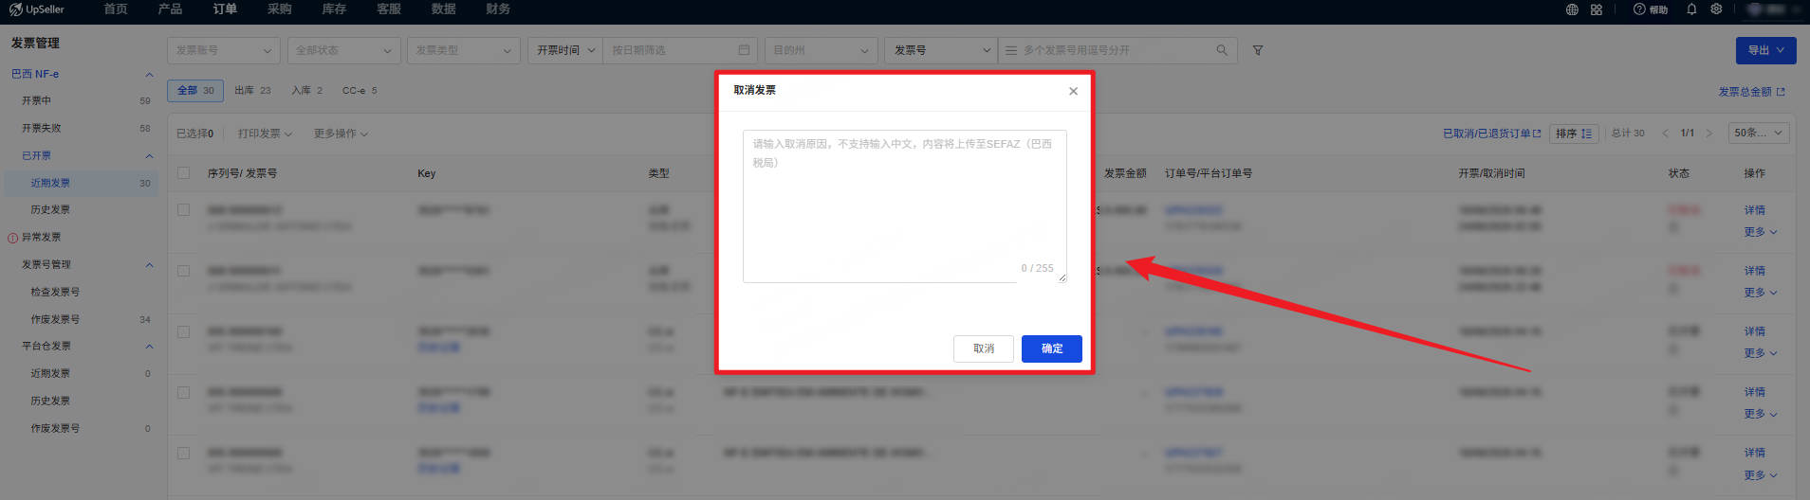Go to next page arrow
Image resolution: width=1810 pixels, height=500 pixels.
tap(1709, 134)
